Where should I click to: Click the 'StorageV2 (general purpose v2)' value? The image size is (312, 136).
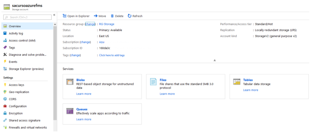tap(276, 36)
